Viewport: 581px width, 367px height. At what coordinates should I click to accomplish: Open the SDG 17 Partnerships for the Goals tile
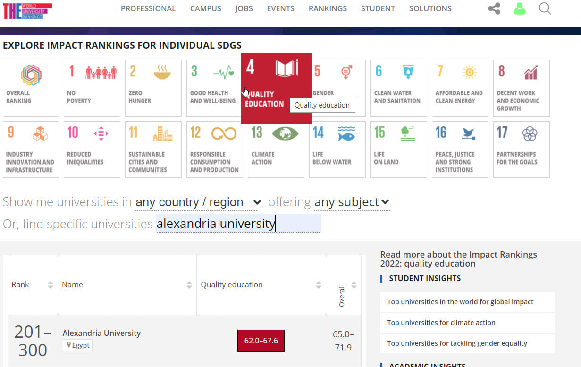point(521,150)
